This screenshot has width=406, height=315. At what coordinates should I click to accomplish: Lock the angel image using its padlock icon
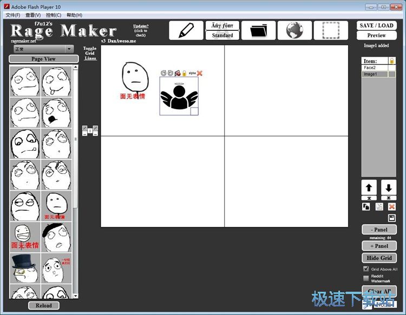pos(184,73)
